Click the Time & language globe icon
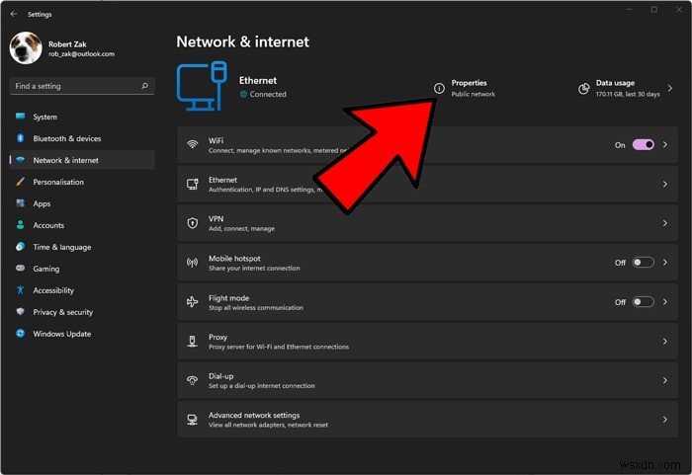Image resolution: width=692 pixels, height=475 pixels. coord(21,247)
